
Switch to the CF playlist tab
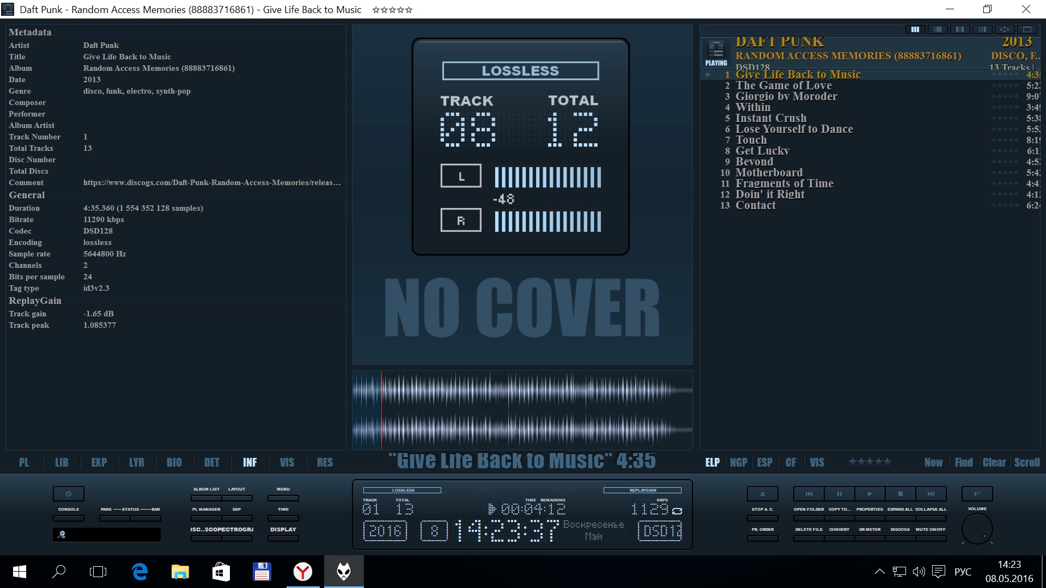click(790, 462)
